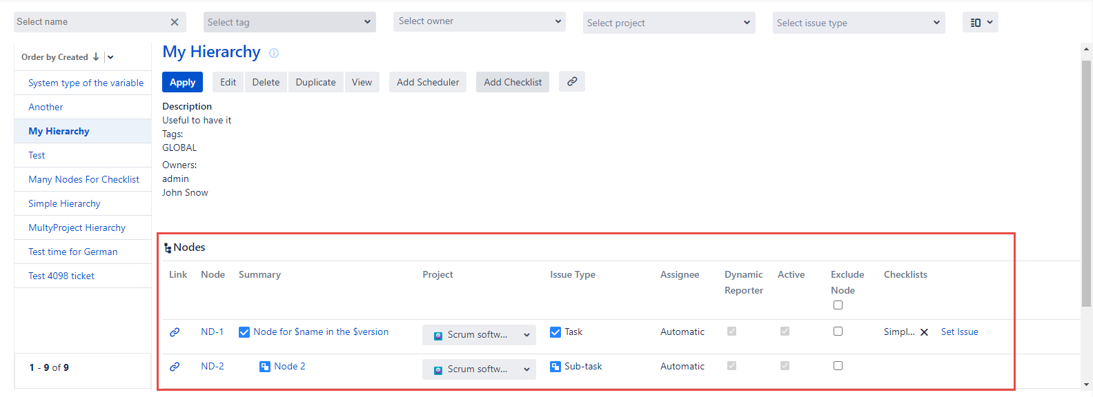Tick Exclude Node checkbox for ND-1
Viewport: 1093px width, 397px height.
pos(838,332)
